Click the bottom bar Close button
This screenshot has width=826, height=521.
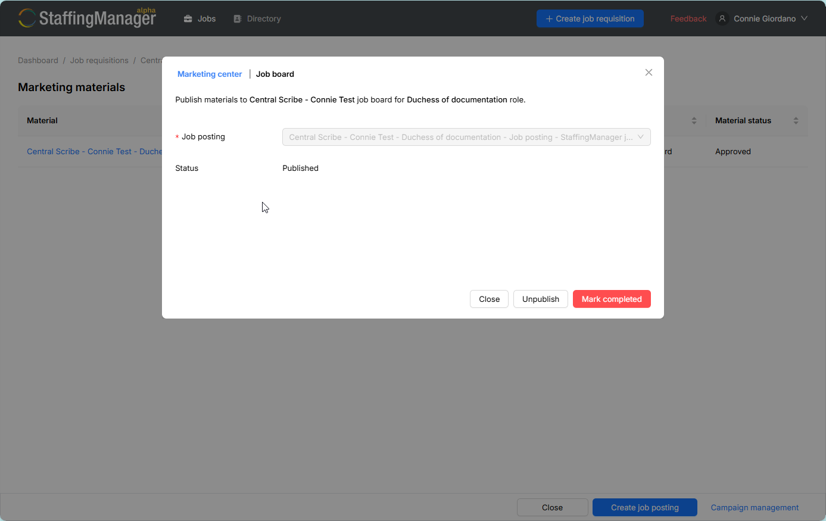[552, 507]
